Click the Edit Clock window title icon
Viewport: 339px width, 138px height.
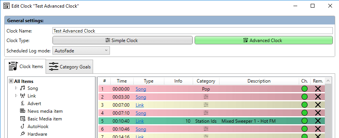(x=7, y=6)
